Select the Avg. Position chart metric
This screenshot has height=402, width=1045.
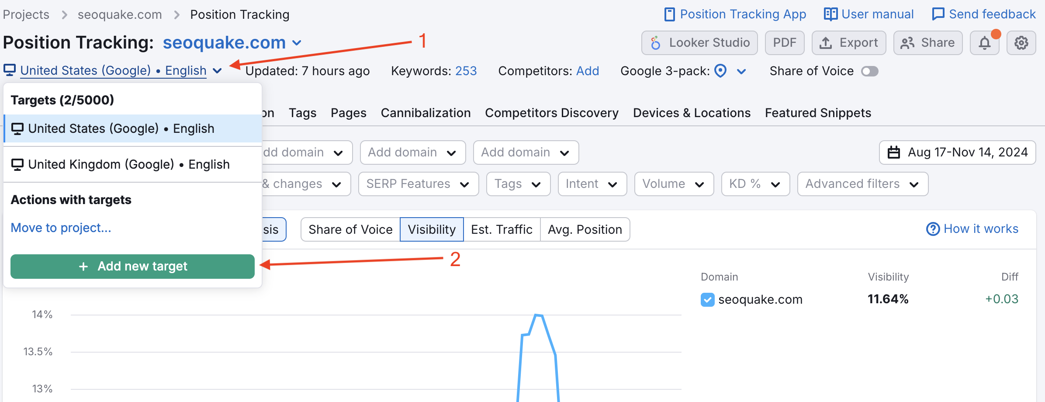click(585, 229)
